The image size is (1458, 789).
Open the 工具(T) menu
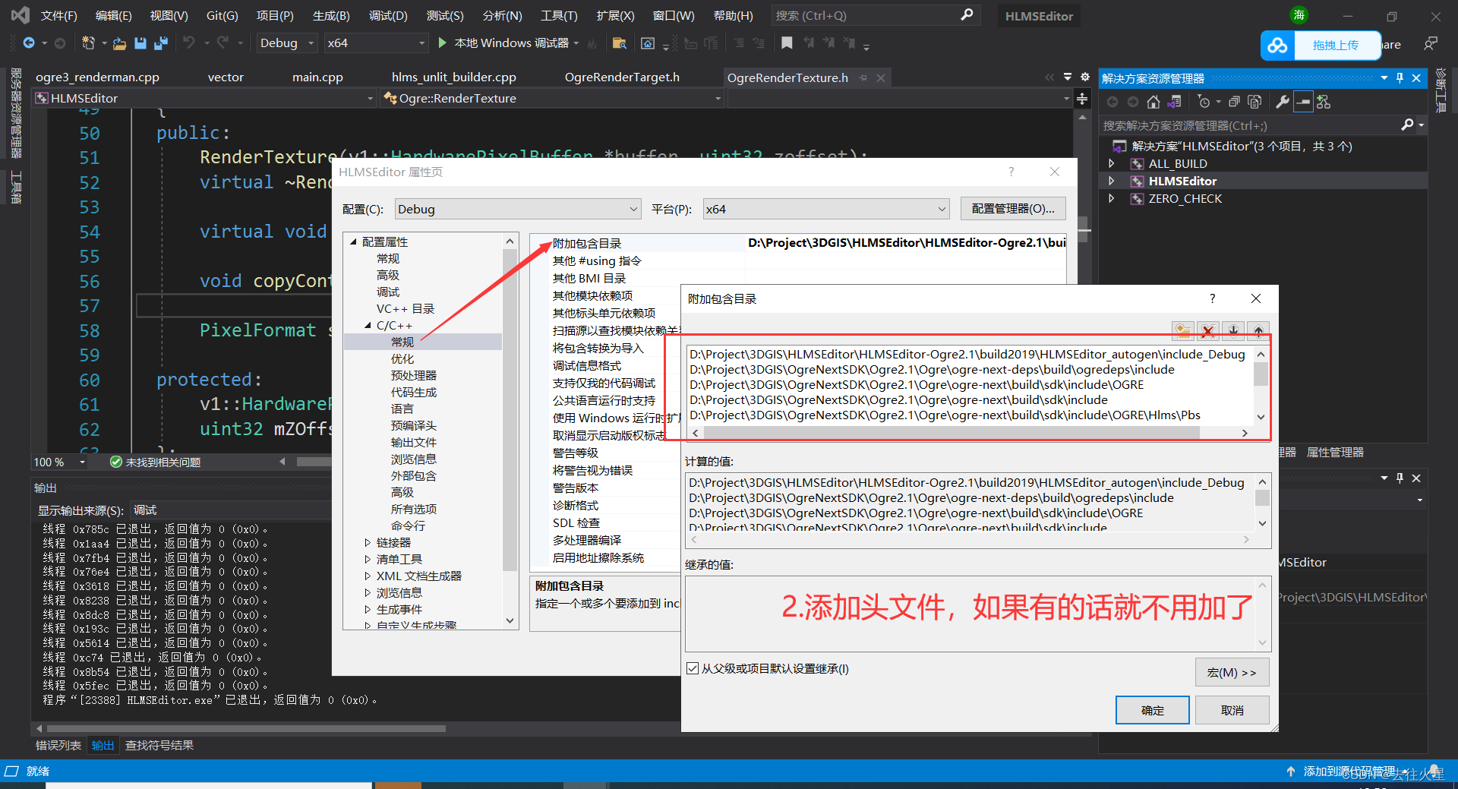point(559,15)
